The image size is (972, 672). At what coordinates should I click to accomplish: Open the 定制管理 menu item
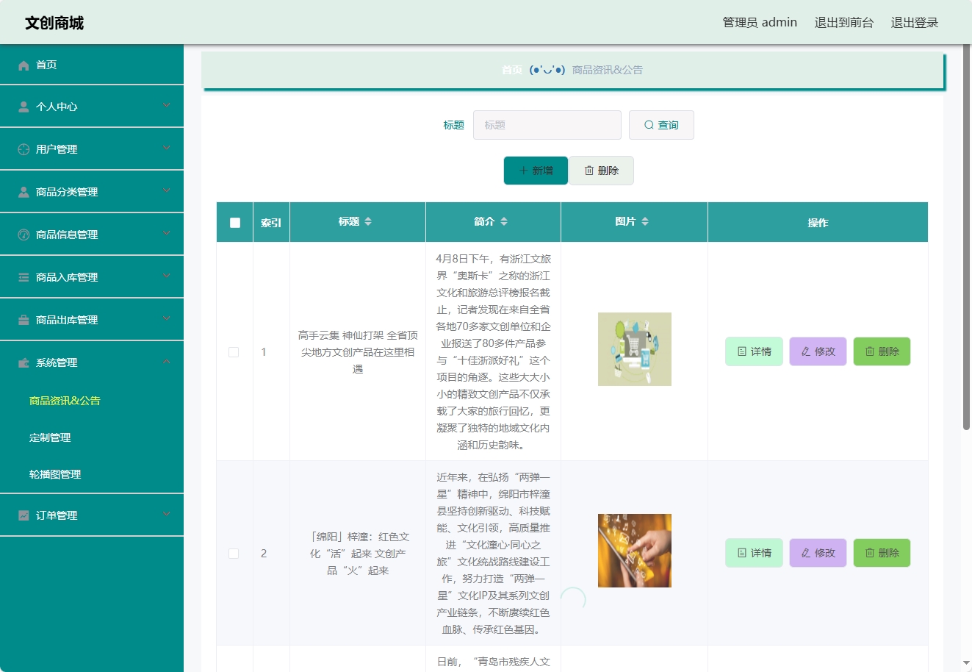(x=49, y=437)
